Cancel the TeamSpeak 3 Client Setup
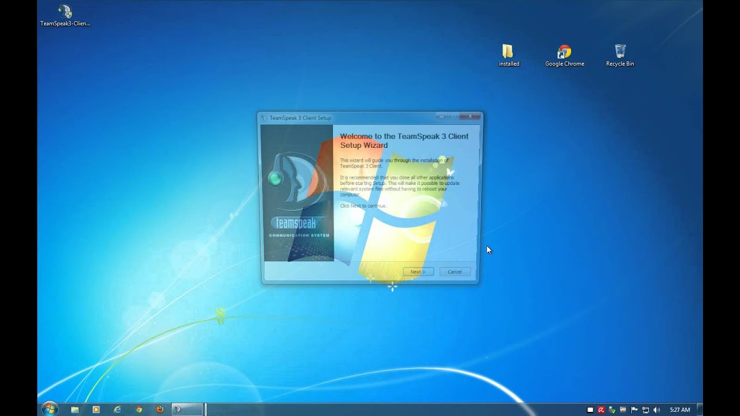The image size is (740, 416). (454, 272)
